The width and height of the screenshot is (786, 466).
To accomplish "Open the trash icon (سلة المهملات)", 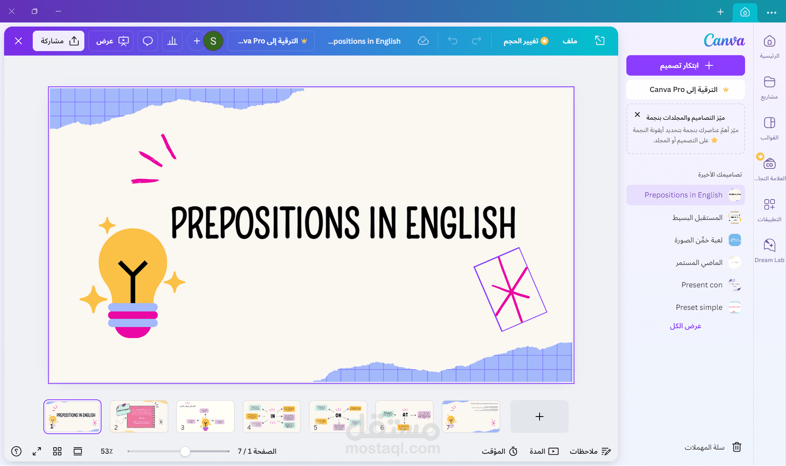I will 737,447.
